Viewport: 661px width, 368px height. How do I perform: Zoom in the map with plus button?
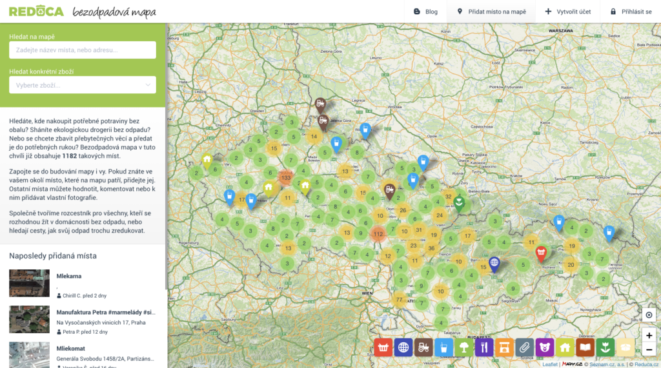click(649, 335)
